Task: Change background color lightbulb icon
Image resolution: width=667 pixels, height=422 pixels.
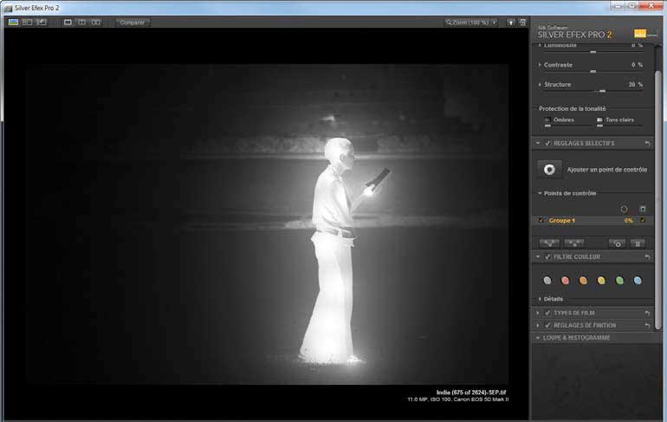Action: [x=511, y=23]
